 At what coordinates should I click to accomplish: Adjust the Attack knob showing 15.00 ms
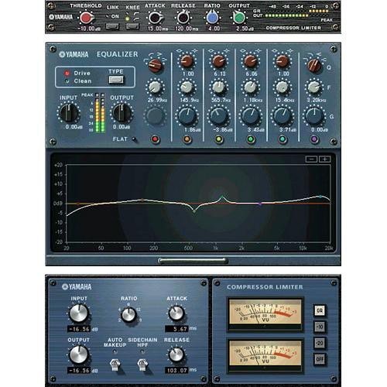pyautogui.click(x=155, y=18)
